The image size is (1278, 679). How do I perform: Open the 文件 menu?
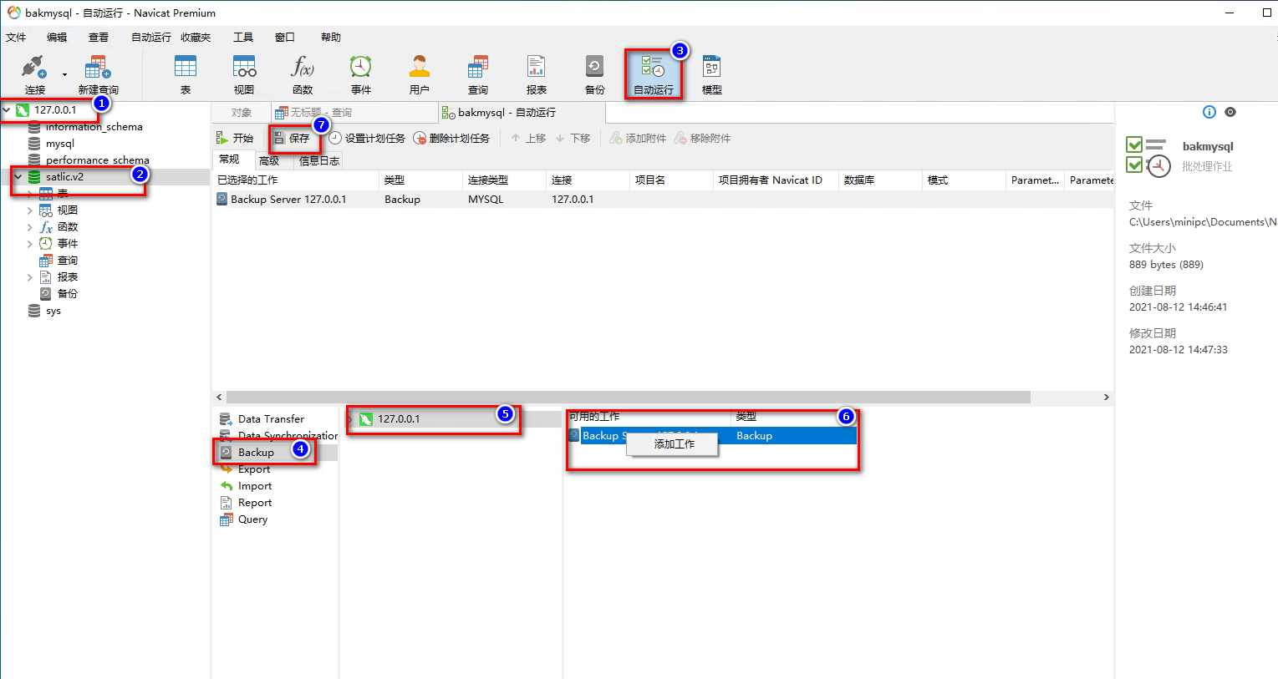click(x=16, y=37)
